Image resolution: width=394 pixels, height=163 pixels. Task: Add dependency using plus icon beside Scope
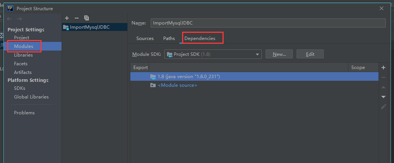(x=383, y=68)
